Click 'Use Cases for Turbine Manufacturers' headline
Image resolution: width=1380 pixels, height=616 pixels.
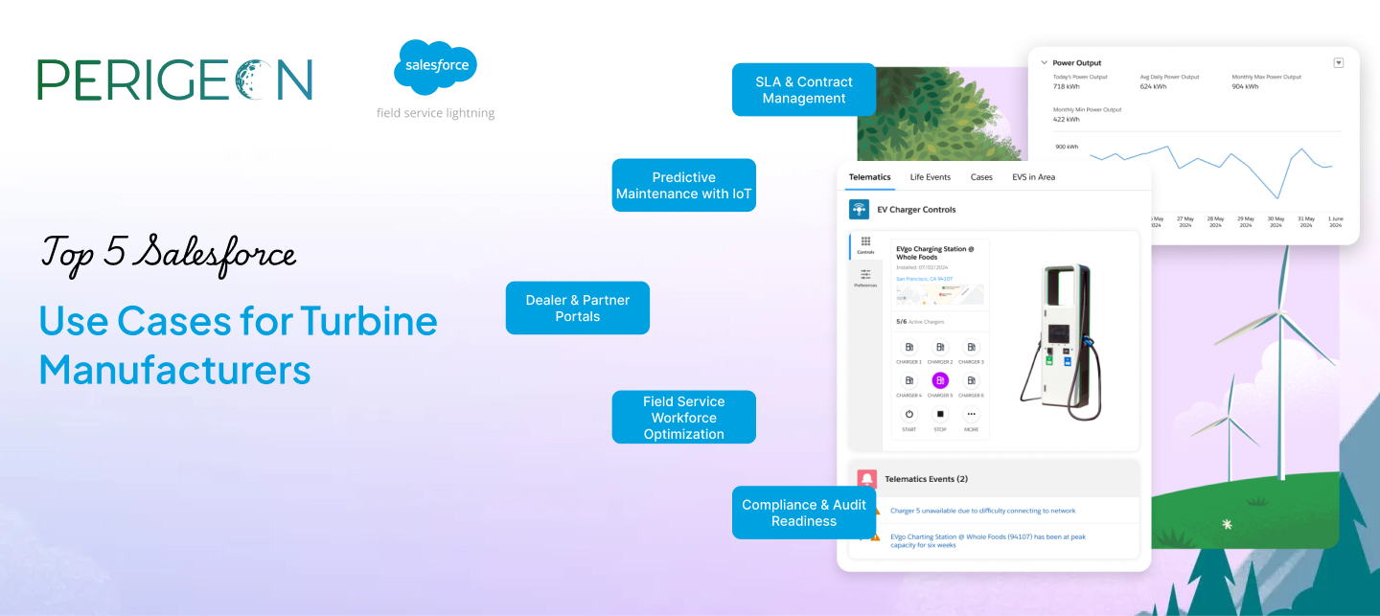pos(239,344)
